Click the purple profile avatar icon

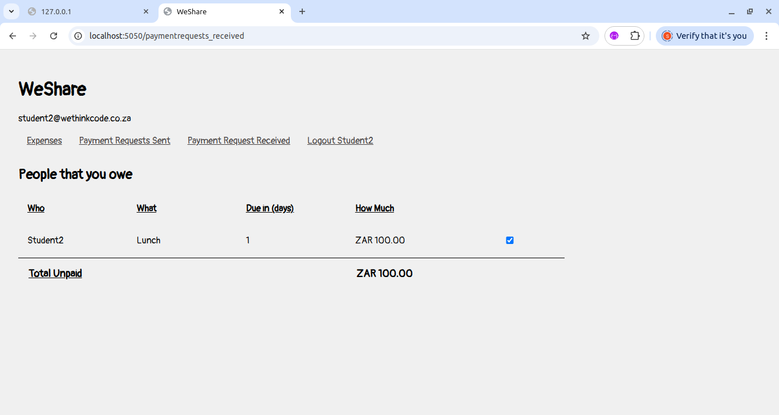[614, 35]
